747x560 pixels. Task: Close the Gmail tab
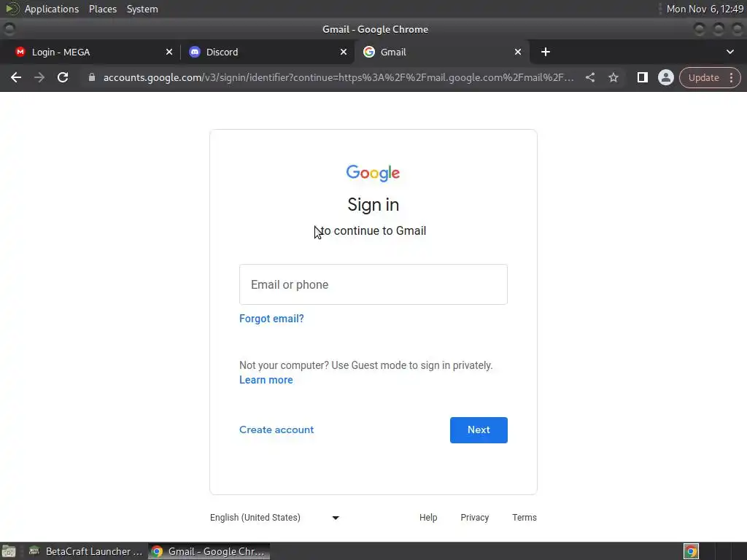coord(518,52)
